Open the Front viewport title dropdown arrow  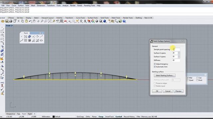pyautogui.click(x=12, y=26)
